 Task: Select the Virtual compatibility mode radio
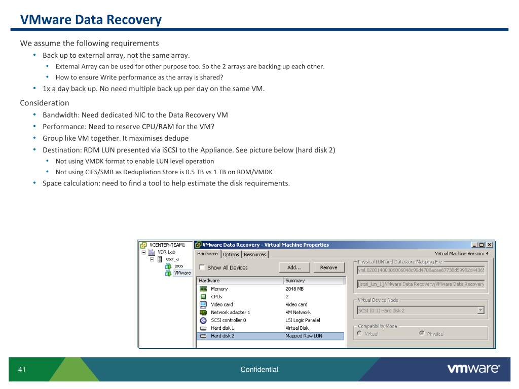[360, 333]
